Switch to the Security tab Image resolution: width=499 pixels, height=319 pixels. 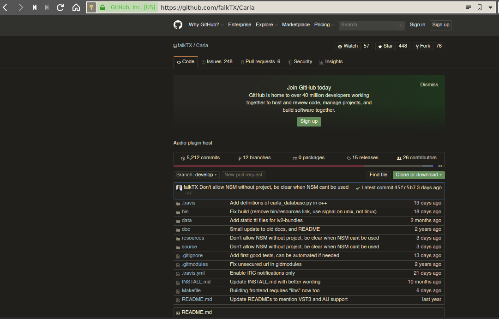[x=300, y=62]
